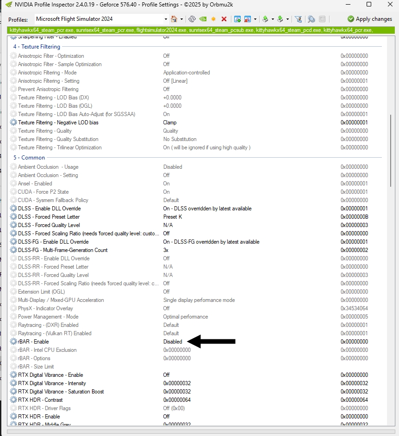The height and width of the screenshot is (436, 399).
Task: Select 'Preset K' value for DLSS Forced Preset Letter
Action: (x=173, y=216)
